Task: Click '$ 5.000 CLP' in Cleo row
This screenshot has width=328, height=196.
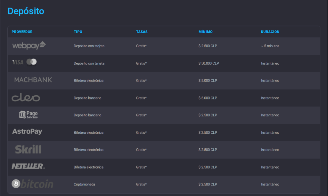Action: pyautogui.click(x=208, y=98)
